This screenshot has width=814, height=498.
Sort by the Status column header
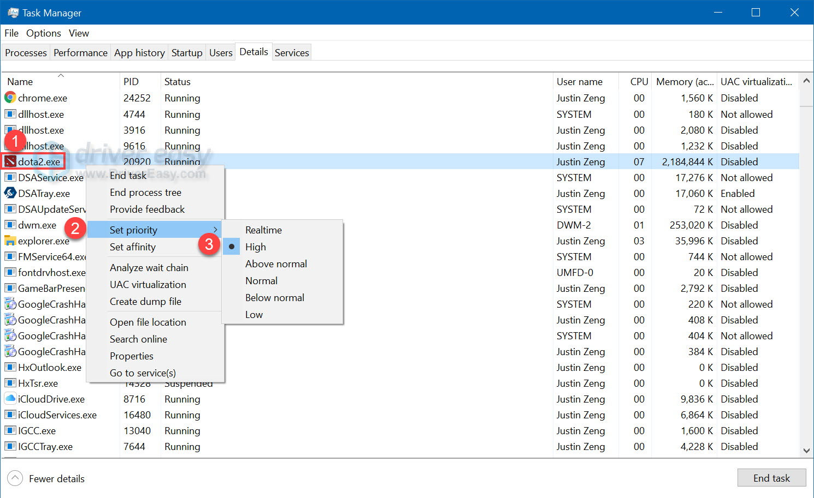(x=357, y=81)
